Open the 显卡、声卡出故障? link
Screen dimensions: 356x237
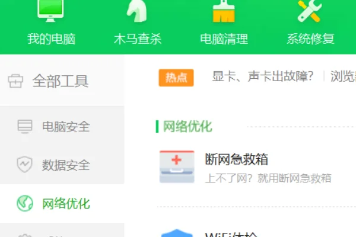coord(263,76)
